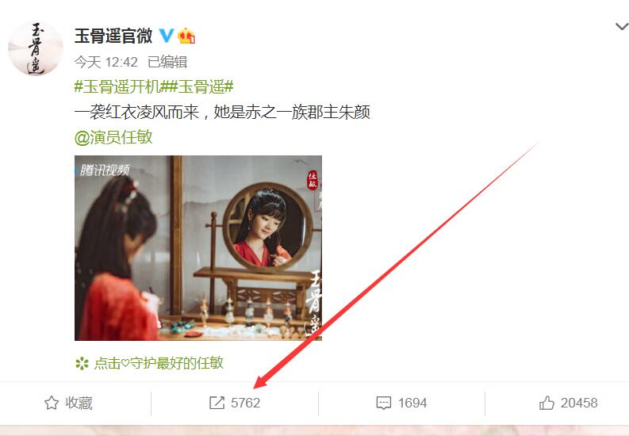This screenshot has height=436, width=629.
Task: Enlarge the mirror photo thumbnail
Action: pos(198,248)
